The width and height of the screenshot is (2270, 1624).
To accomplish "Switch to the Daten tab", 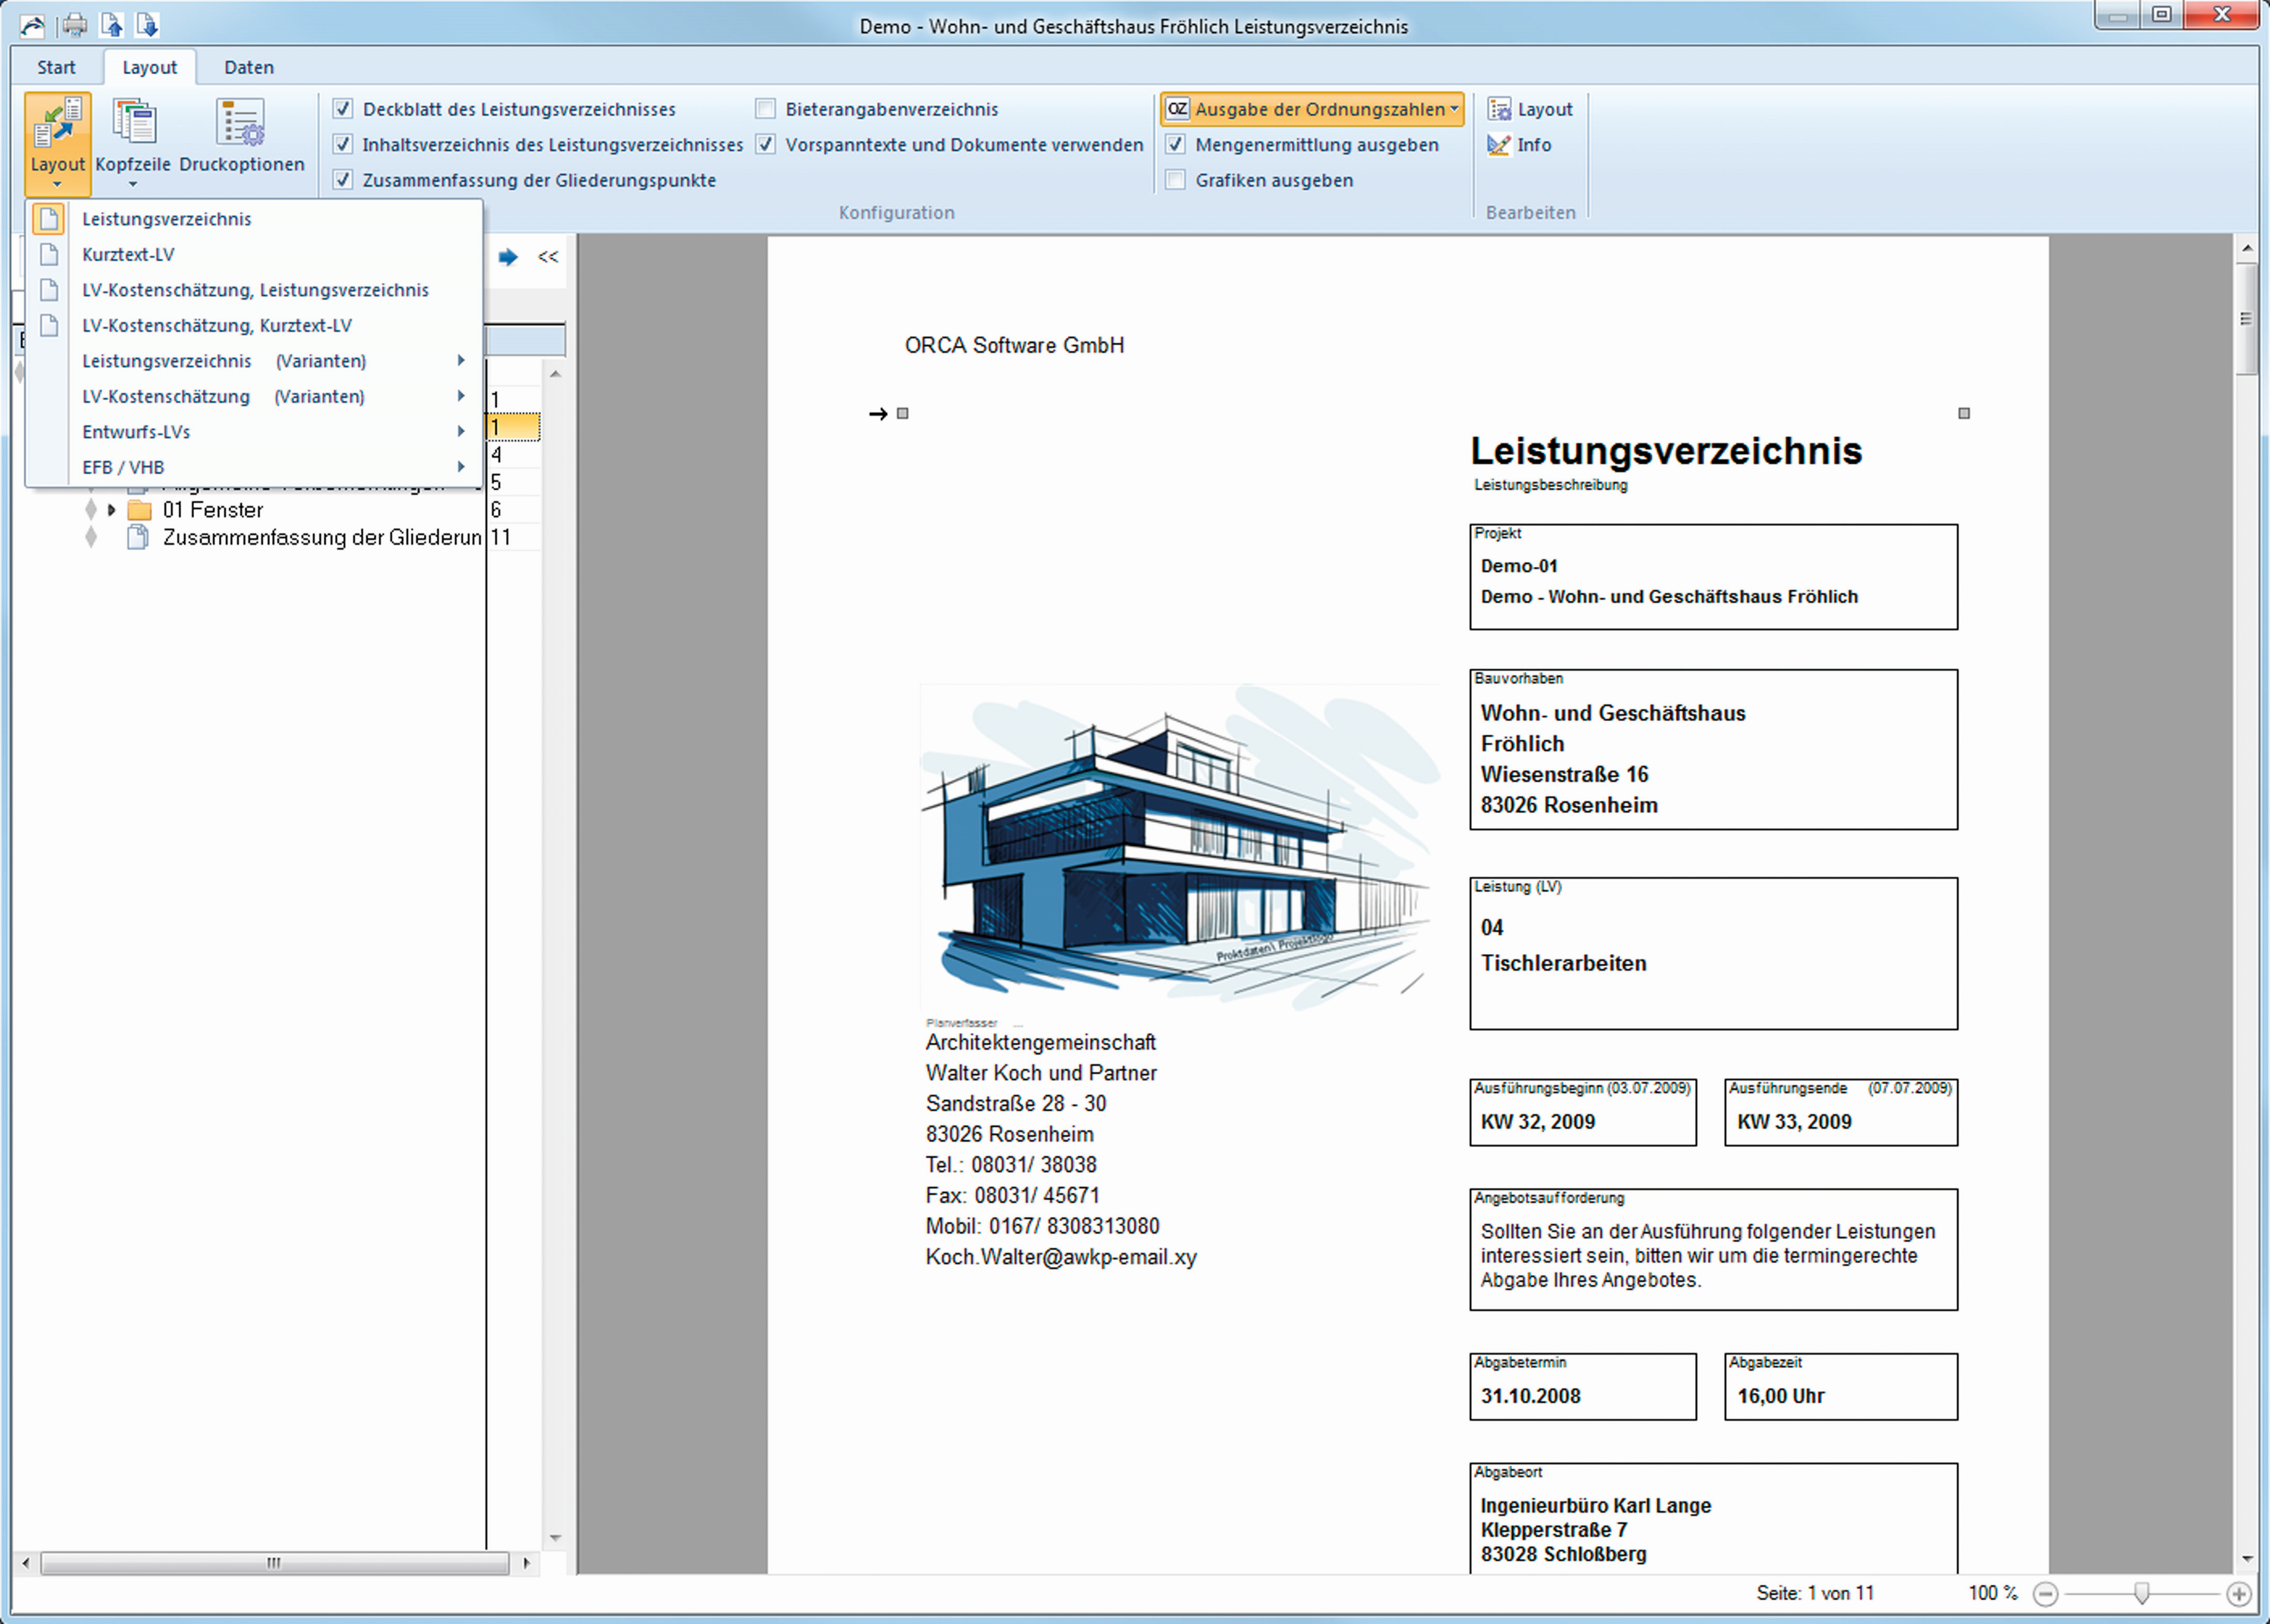I will 248,67.
